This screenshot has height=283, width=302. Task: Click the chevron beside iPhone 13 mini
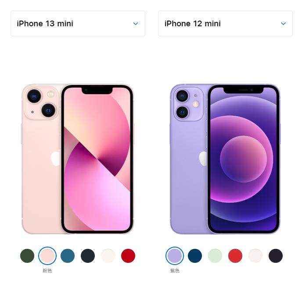[136, 24]
